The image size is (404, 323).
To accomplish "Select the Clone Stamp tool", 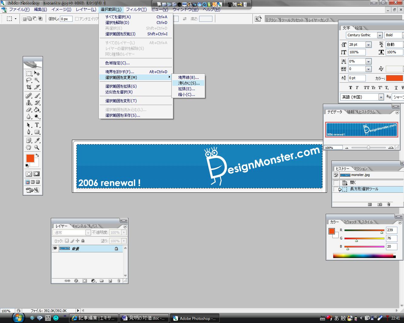I will click(29, 103).
